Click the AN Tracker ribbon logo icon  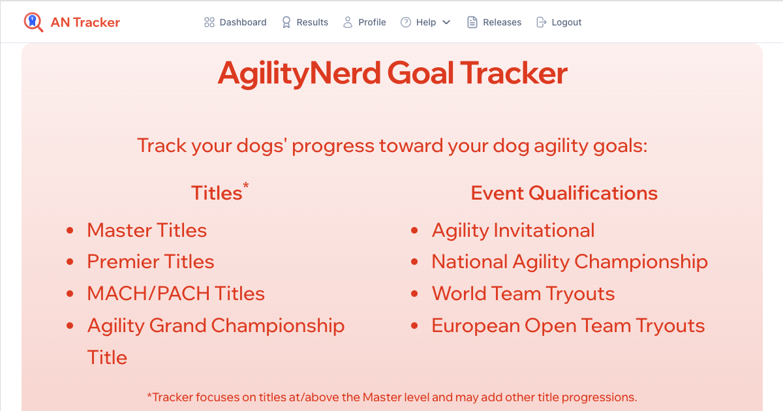tap(34, 22)
